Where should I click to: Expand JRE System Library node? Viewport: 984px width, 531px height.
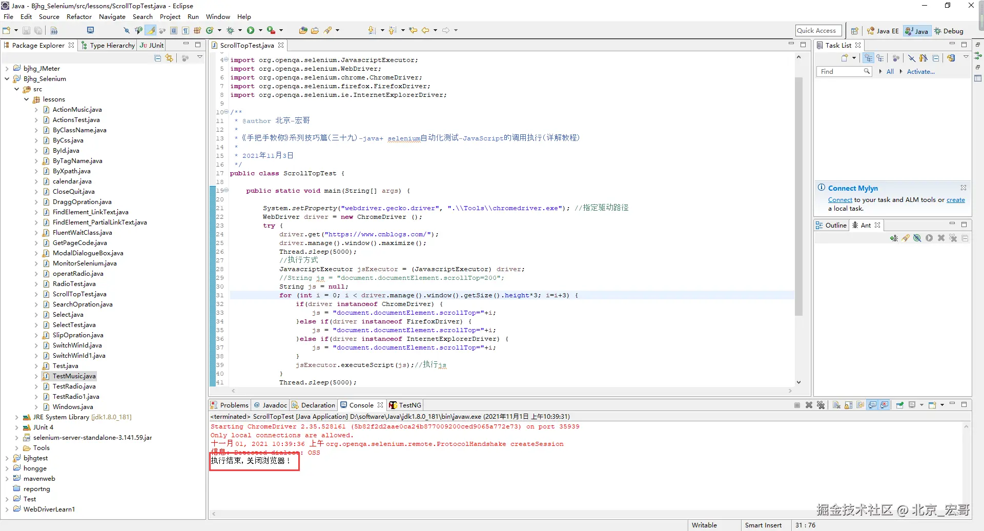click(x=17, y=417)
